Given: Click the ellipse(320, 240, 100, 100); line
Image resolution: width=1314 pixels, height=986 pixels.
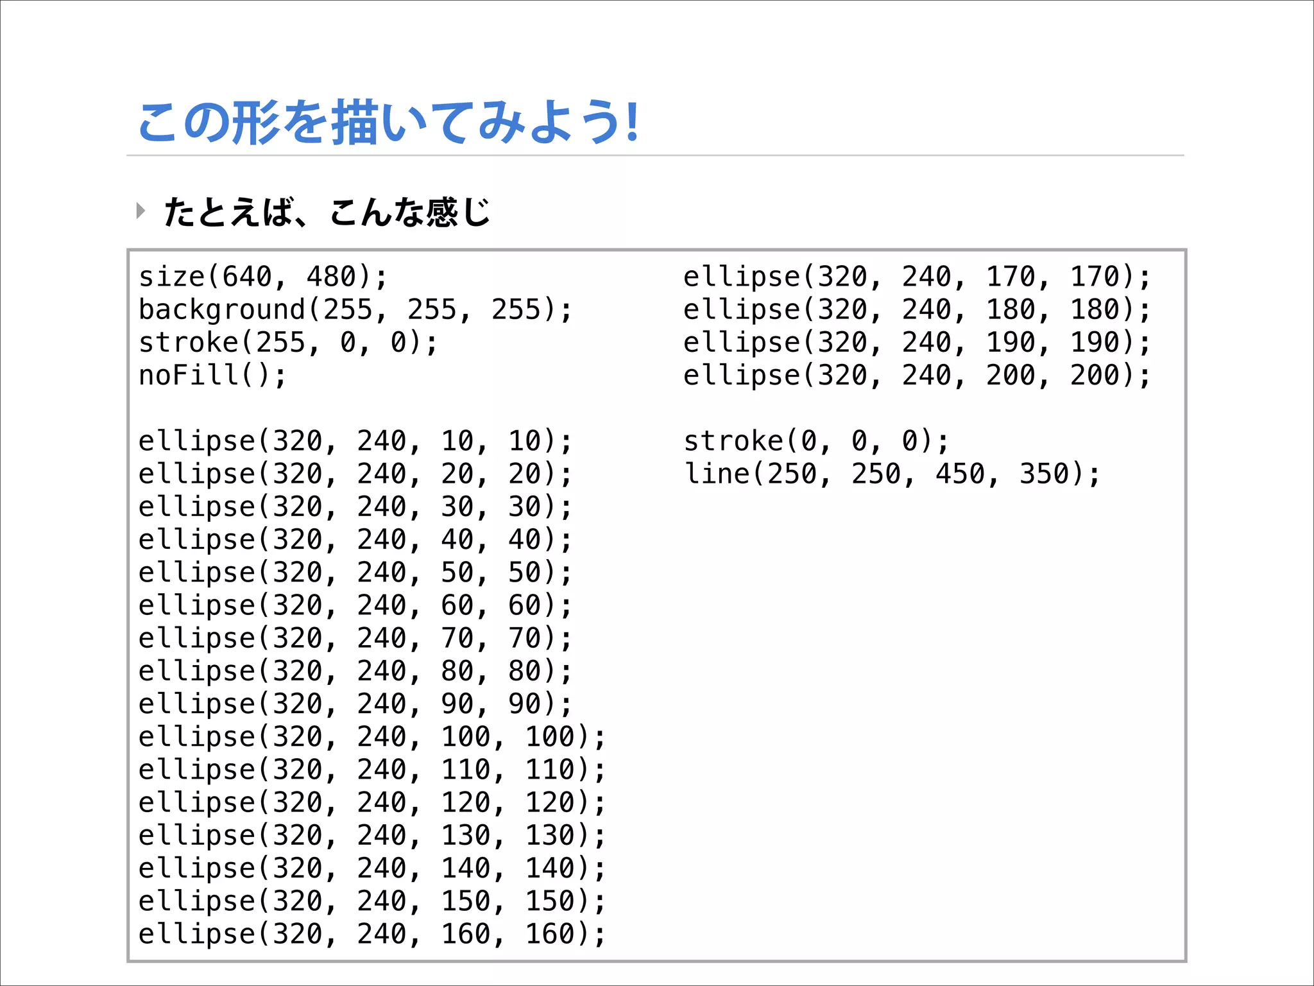Looking at the screenshot, I should click(x=371, y=737).
